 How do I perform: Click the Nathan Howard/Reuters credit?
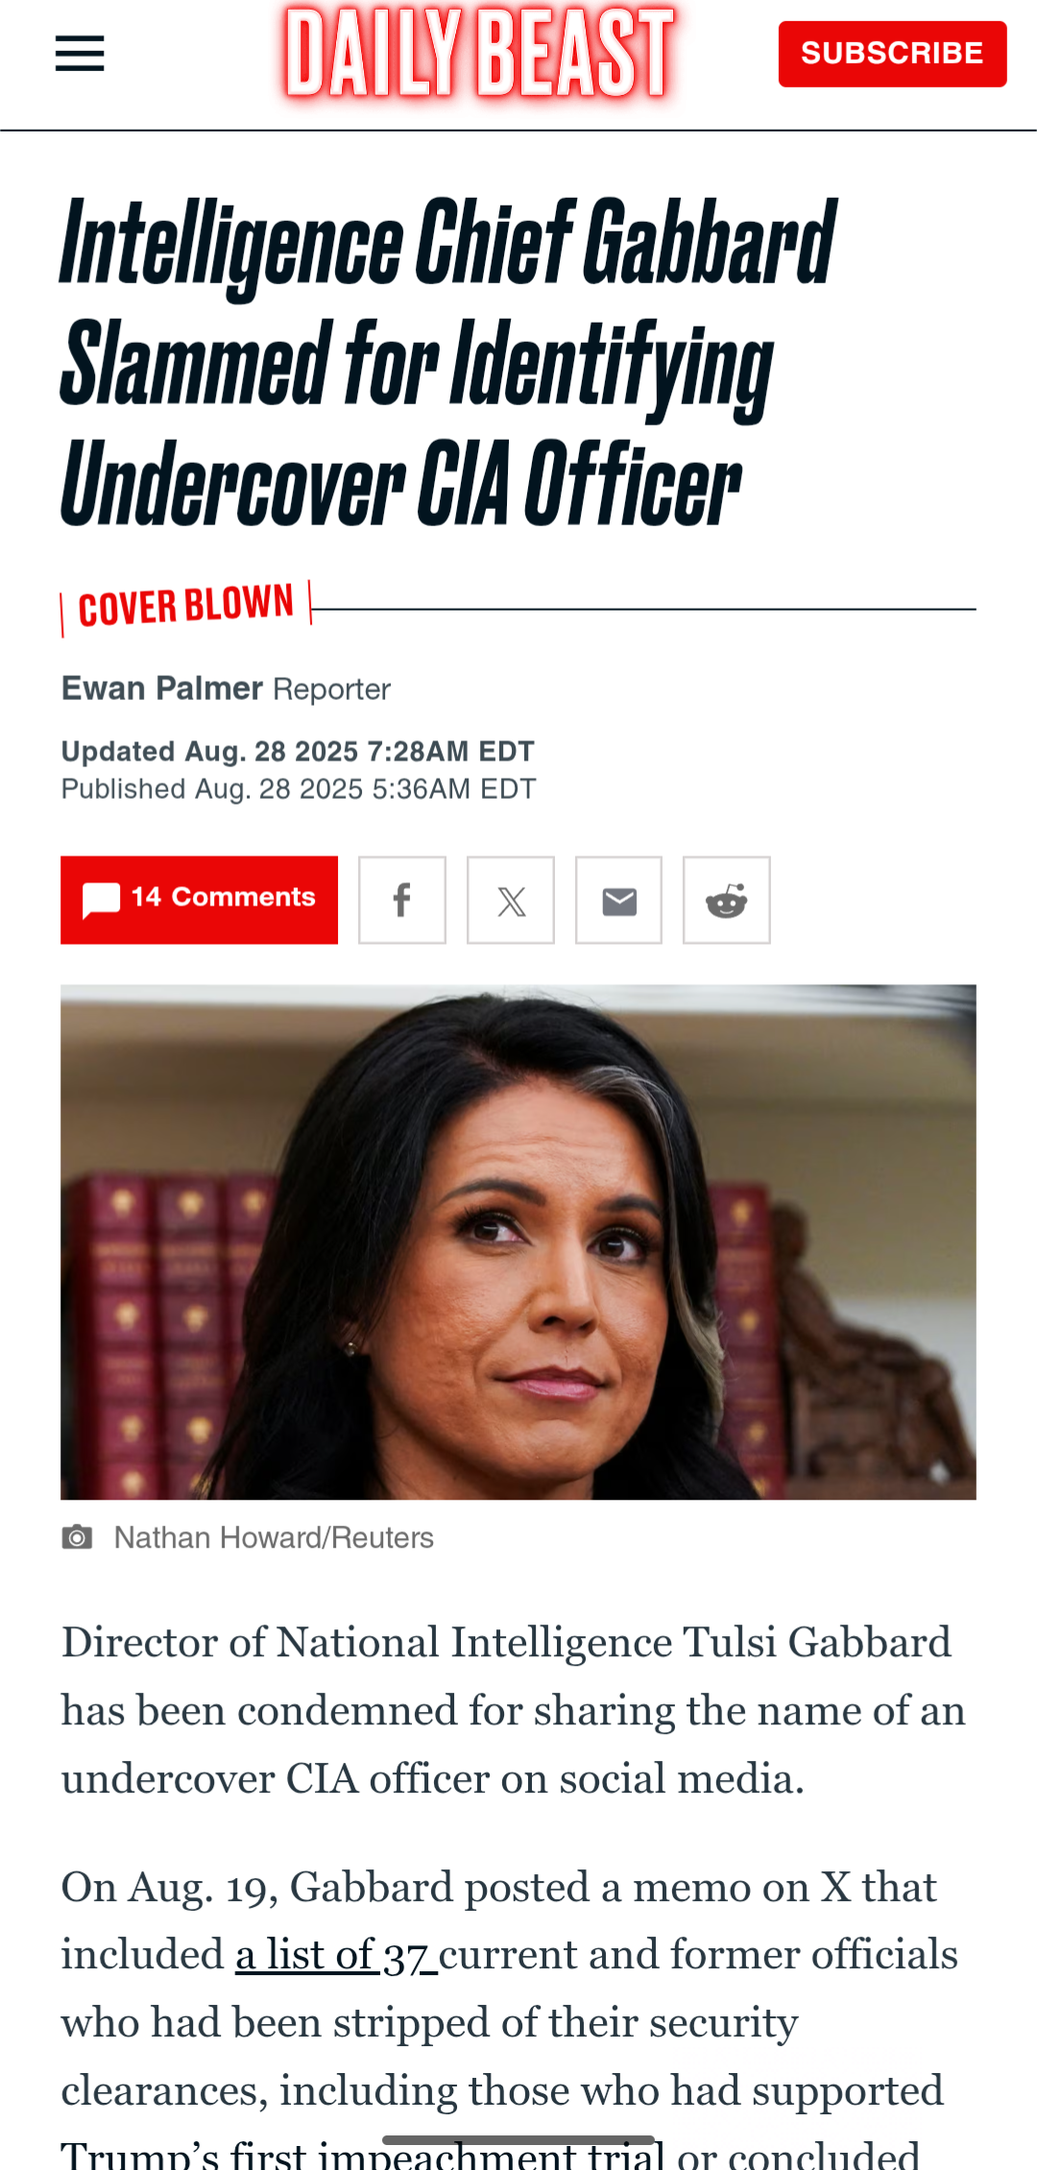coord(274,1537)
